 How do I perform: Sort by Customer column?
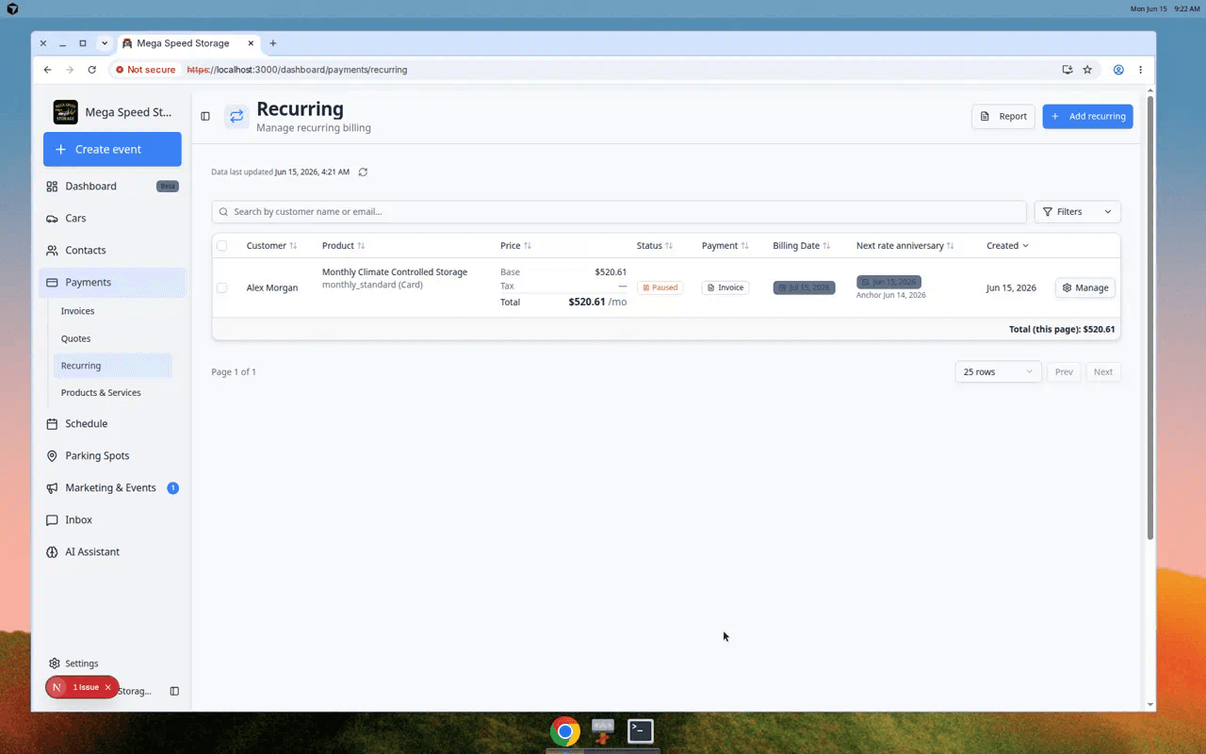click(x=271, y=246)
